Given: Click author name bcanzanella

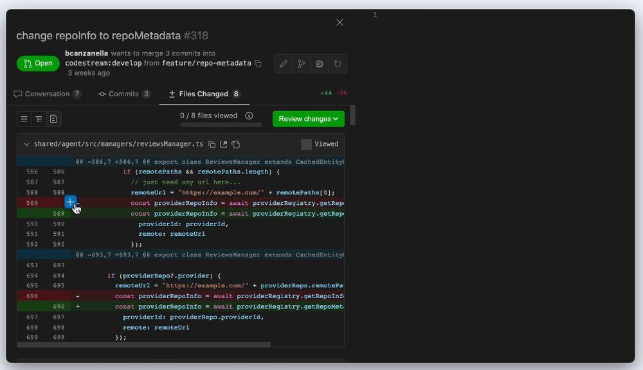Looking at the screenshot, I should (x=87, y=53).
